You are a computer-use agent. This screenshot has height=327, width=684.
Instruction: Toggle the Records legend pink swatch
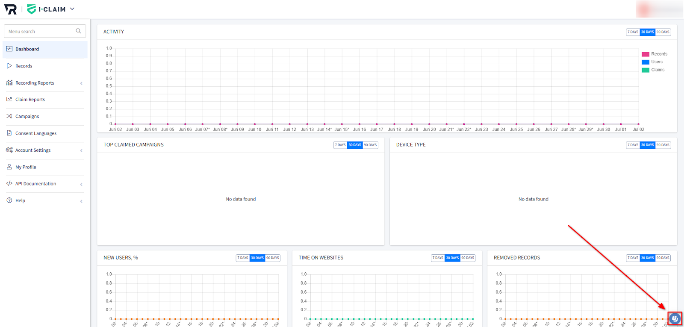(646, 54)
